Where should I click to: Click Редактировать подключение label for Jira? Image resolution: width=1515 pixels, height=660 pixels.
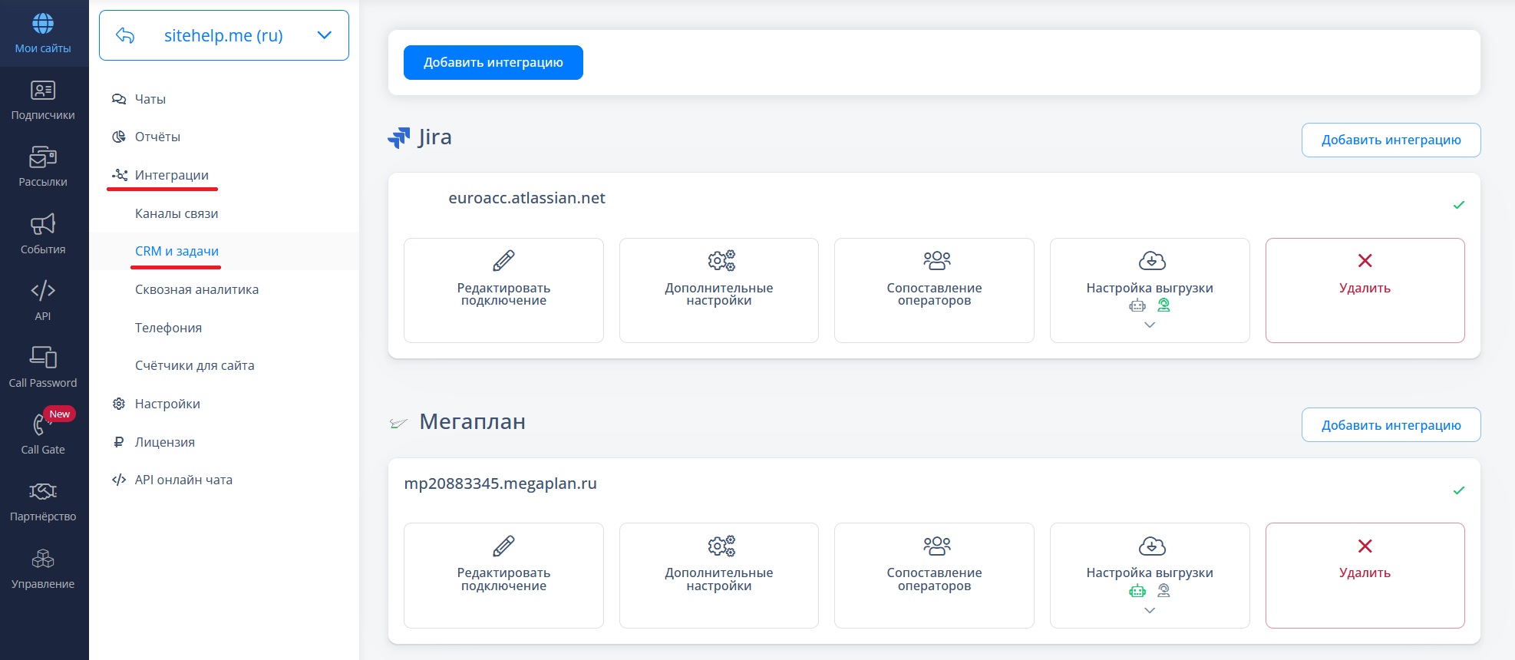pyautogui.click(x=503, y=294)
